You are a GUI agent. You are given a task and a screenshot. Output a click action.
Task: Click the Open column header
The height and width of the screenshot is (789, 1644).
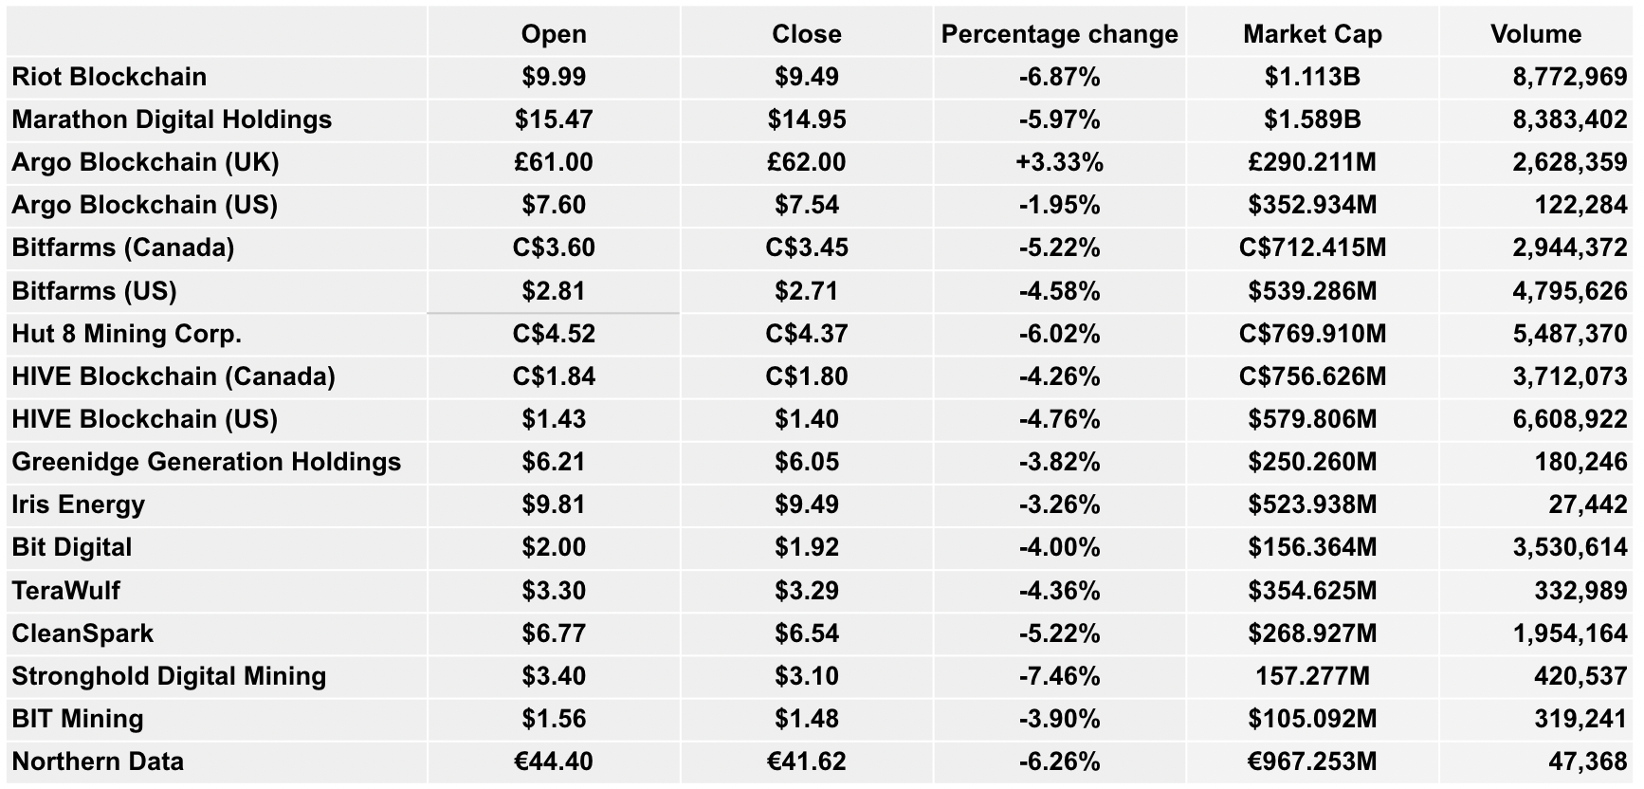554,34
